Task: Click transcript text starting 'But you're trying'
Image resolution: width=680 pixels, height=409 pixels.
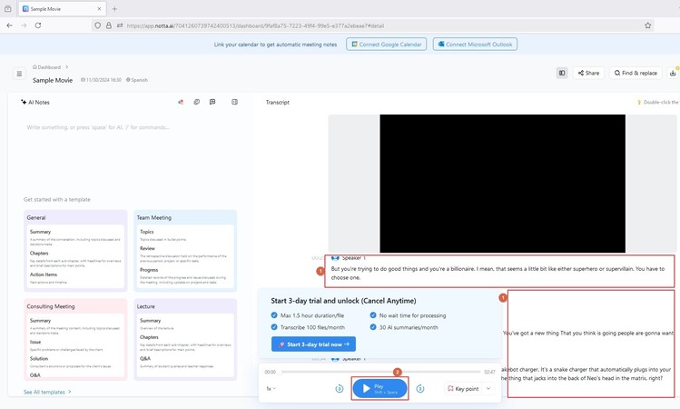Action: click(x=498, y=273)
